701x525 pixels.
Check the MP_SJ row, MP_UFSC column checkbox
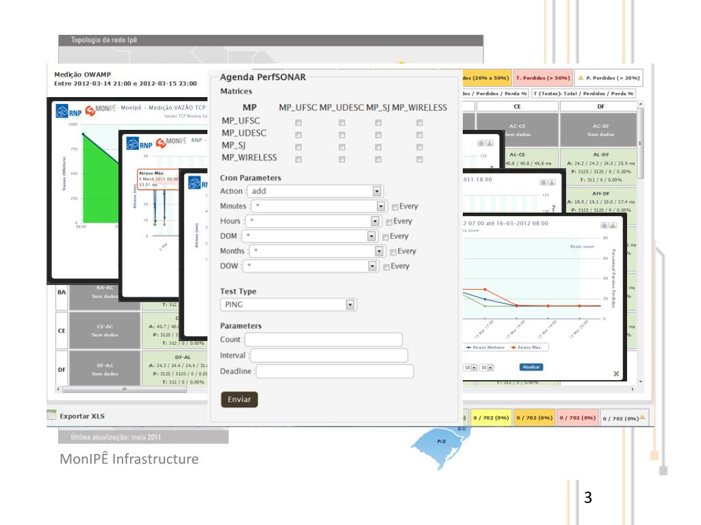tap(298, 147)
